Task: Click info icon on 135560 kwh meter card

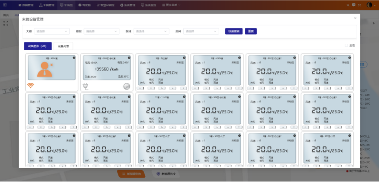Action: tap(129, 58)
